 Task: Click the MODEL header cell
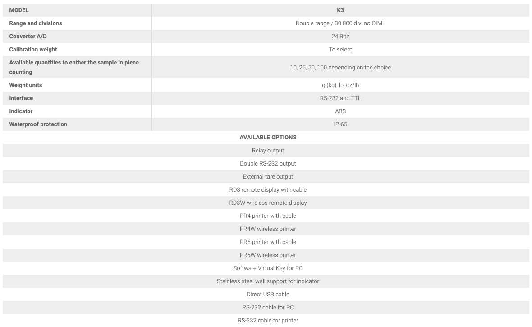(x=19, y=10)
